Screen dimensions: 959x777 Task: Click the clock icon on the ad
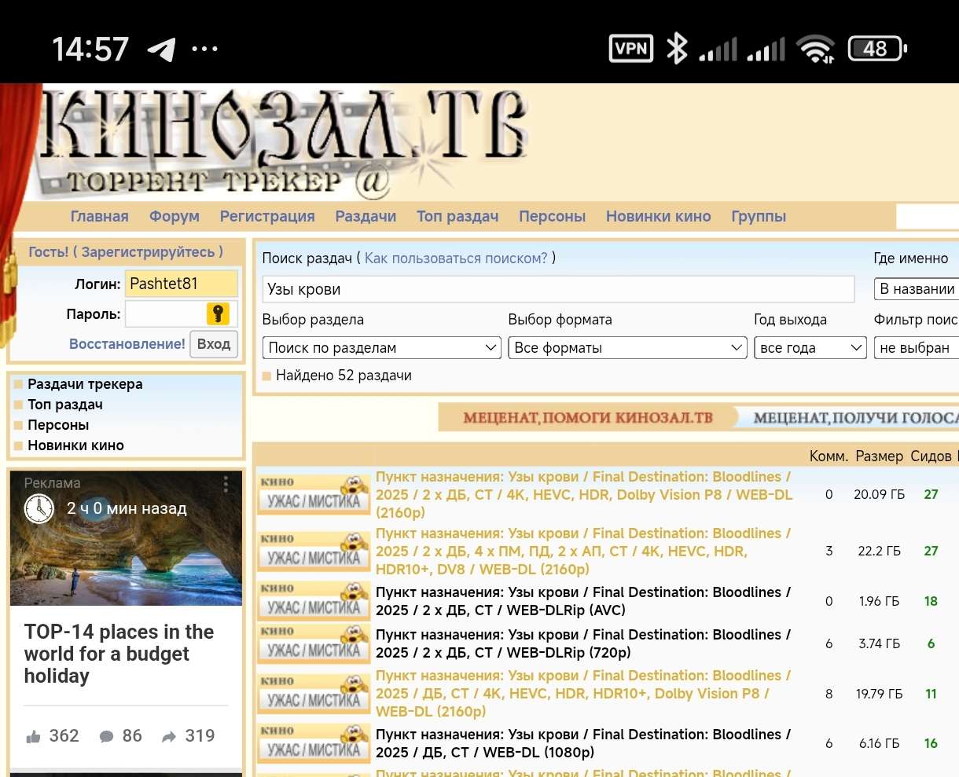[39, 508]
